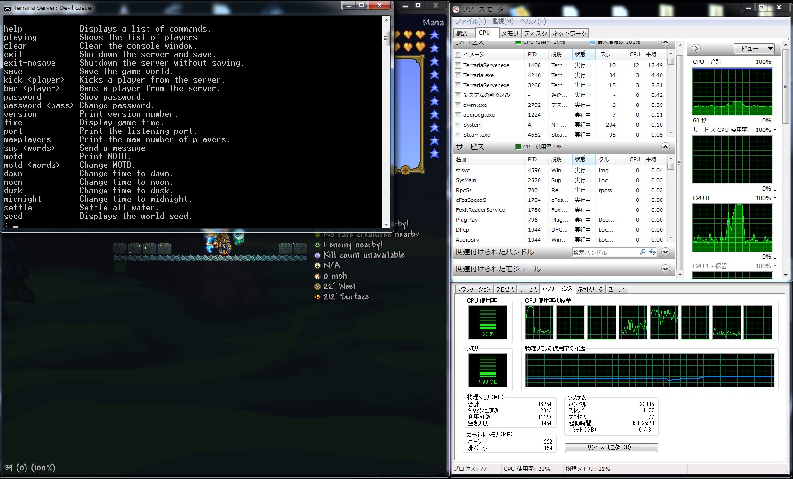Check the dwm.exe process checkbox
The height and width of the screenshot is (479, 793).
458,105
